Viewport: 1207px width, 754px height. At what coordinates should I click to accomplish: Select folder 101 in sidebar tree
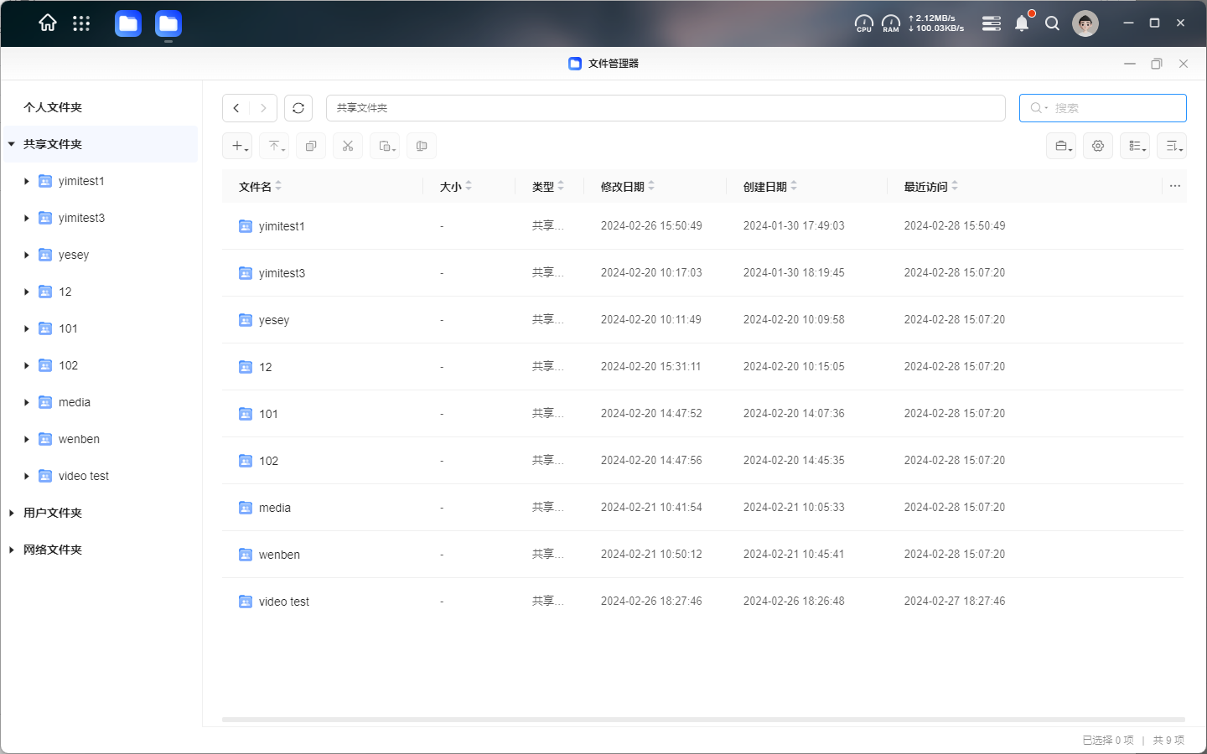pos(68,328)
